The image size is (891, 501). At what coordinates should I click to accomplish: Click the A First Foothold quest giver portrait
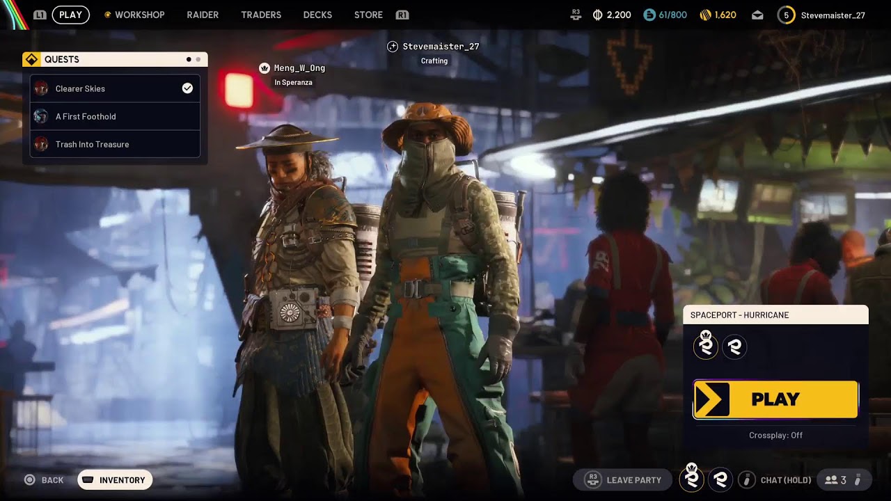click(41, 116)
